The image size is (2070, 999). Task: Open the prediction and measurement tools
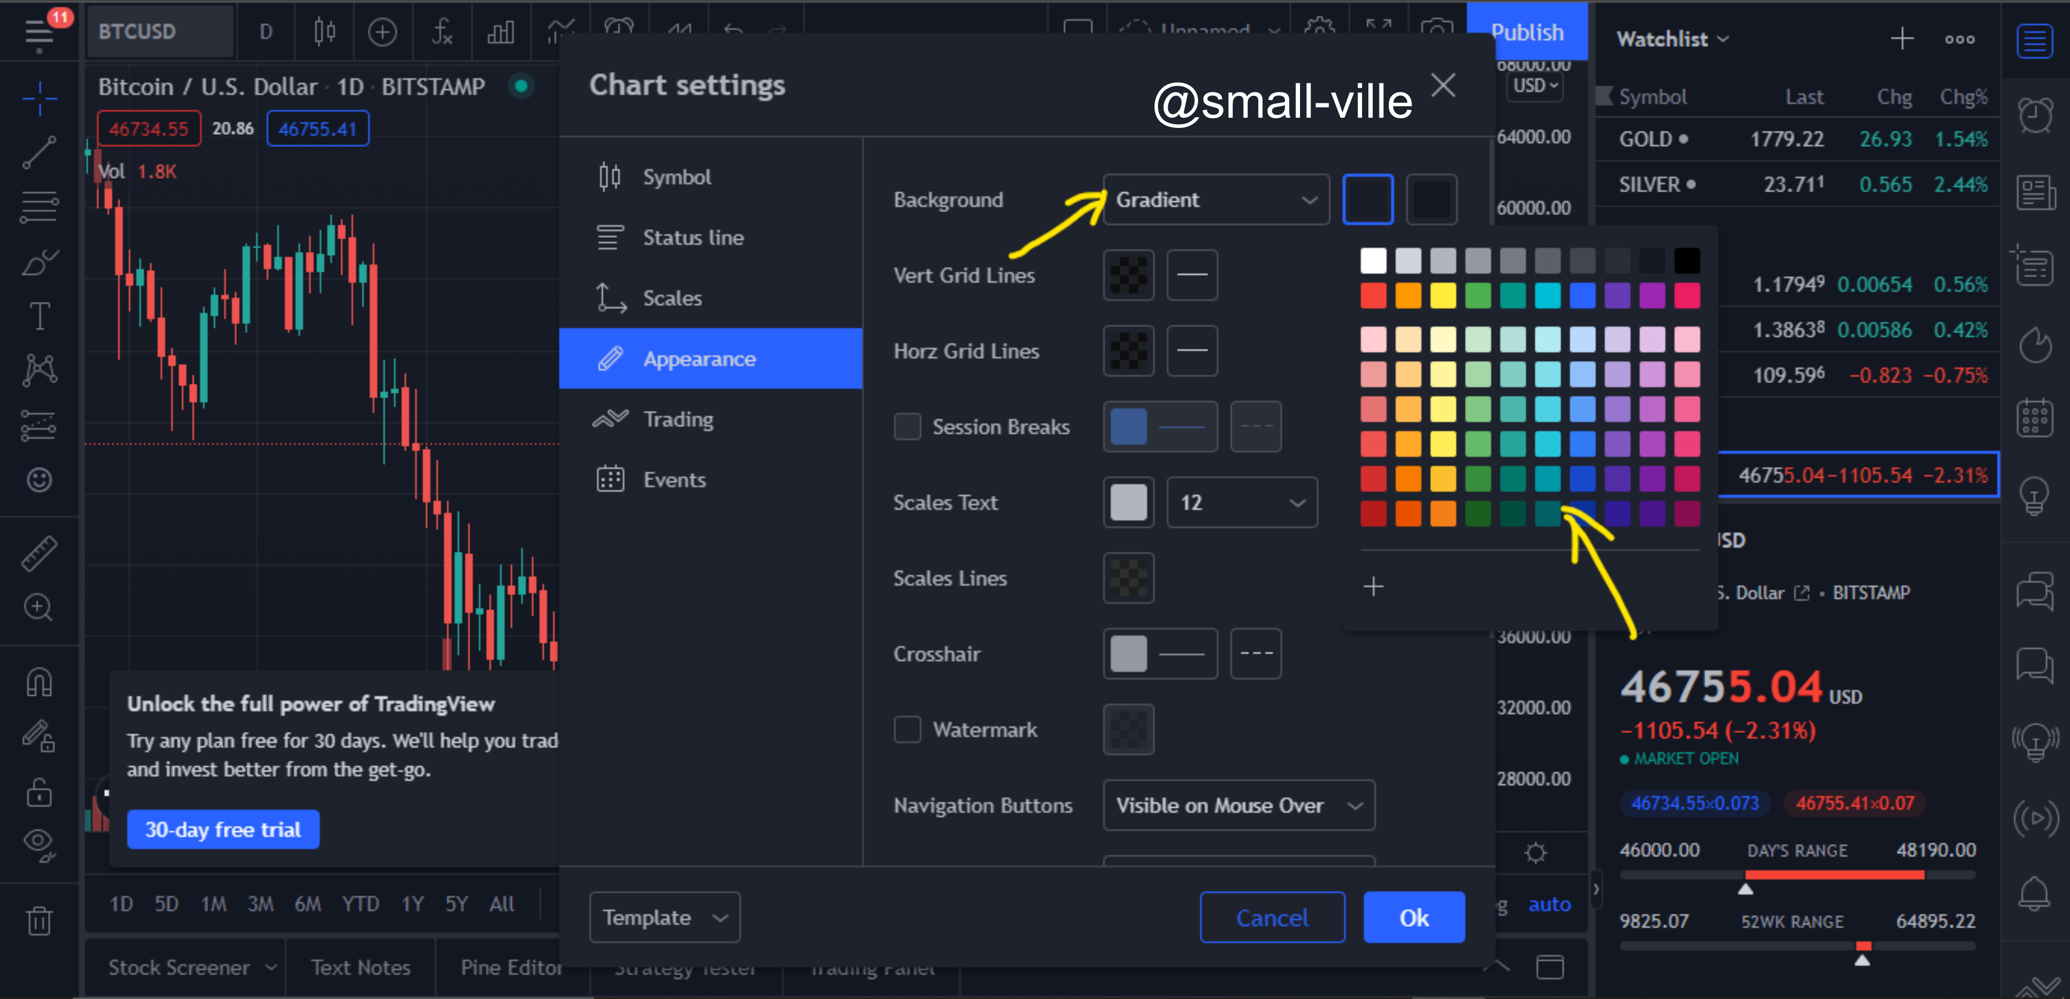click(39, 425)
